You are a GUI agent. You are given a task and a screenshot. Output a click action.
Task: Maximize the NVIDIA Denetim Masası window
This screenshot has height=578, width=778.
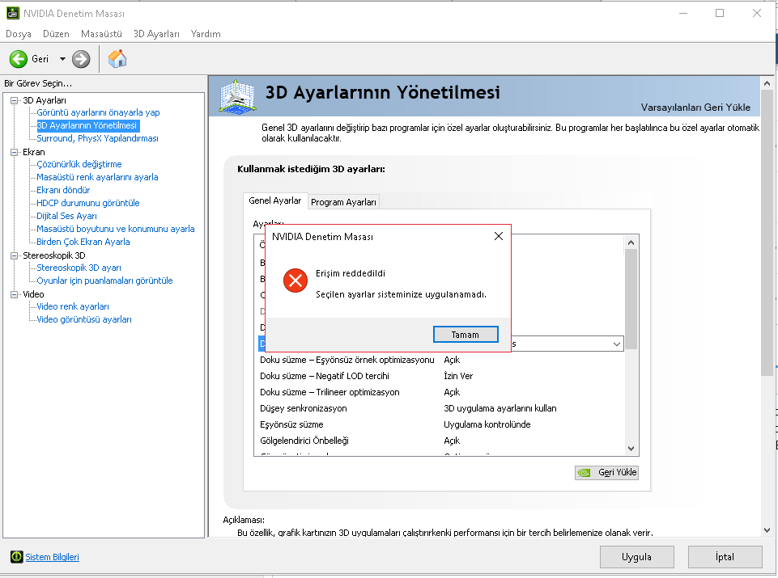point(720,14)
